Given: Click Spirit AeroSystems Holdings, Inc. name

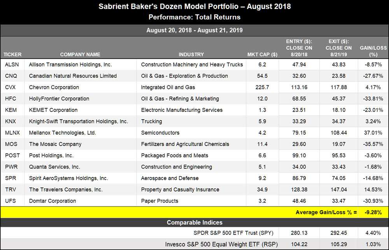Looking at the screenshot, I should [x=68, y=179].
